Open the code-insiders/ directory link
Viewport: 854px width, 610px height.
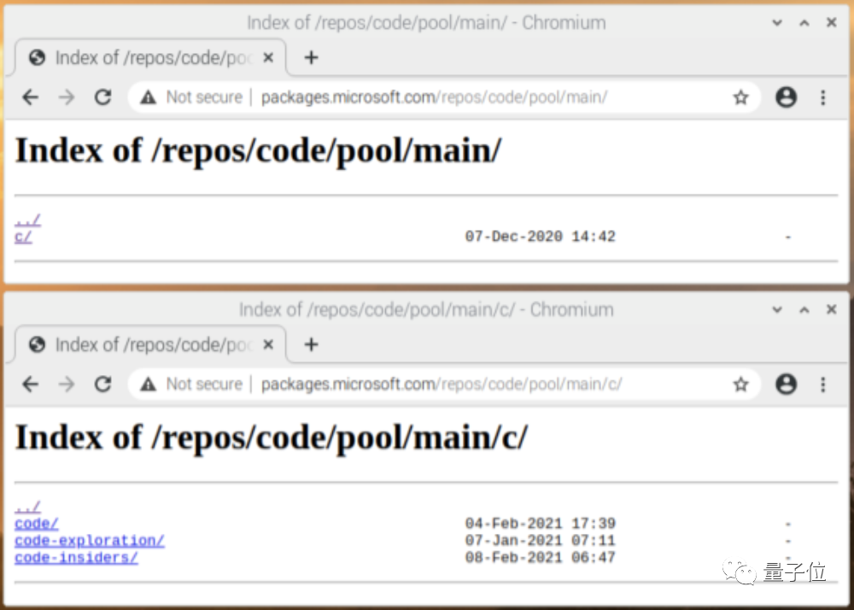pyautogui.click(x=76, y=558)
